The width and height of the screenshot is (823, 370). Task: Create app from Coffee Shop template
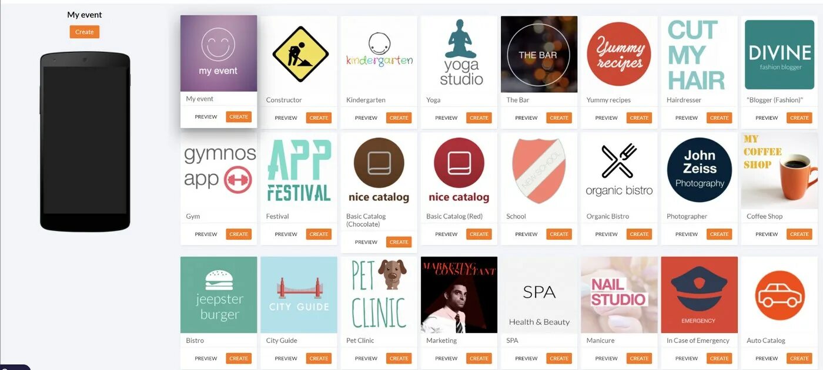[x=799, y=234]
